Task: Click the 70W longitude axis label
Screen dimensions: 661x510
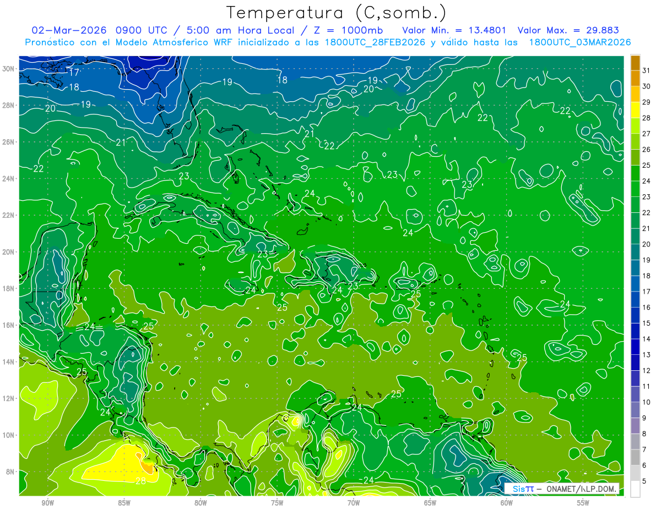Action: 354,503
